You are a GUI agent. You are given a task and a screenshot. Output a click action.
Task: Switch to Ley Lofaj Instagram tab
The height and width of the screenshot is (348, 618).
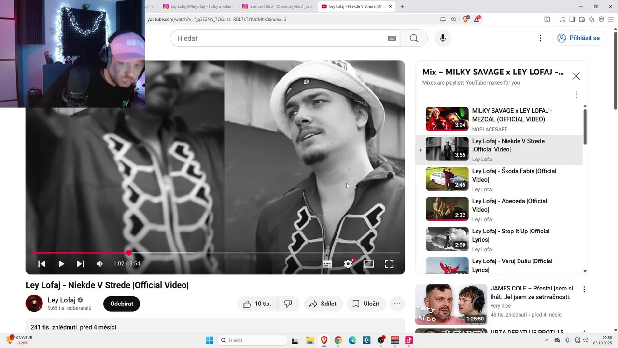[x=198, y=6]
